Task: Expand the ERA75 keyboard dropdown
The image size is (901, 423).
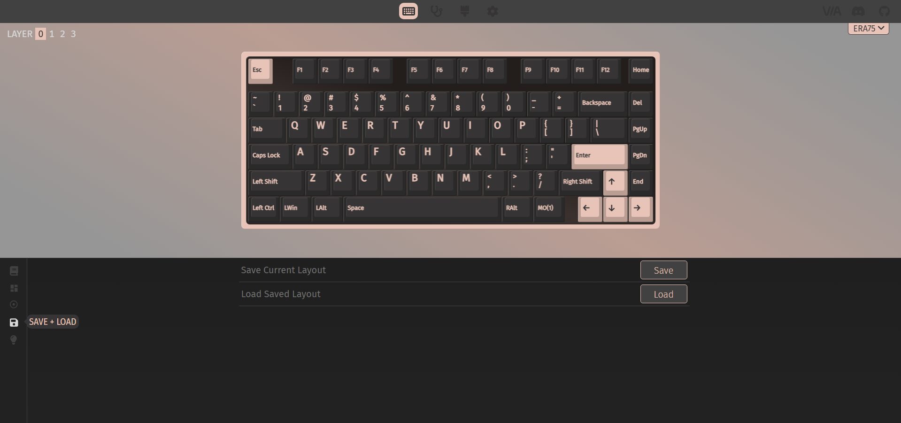Action: point(868,29)
